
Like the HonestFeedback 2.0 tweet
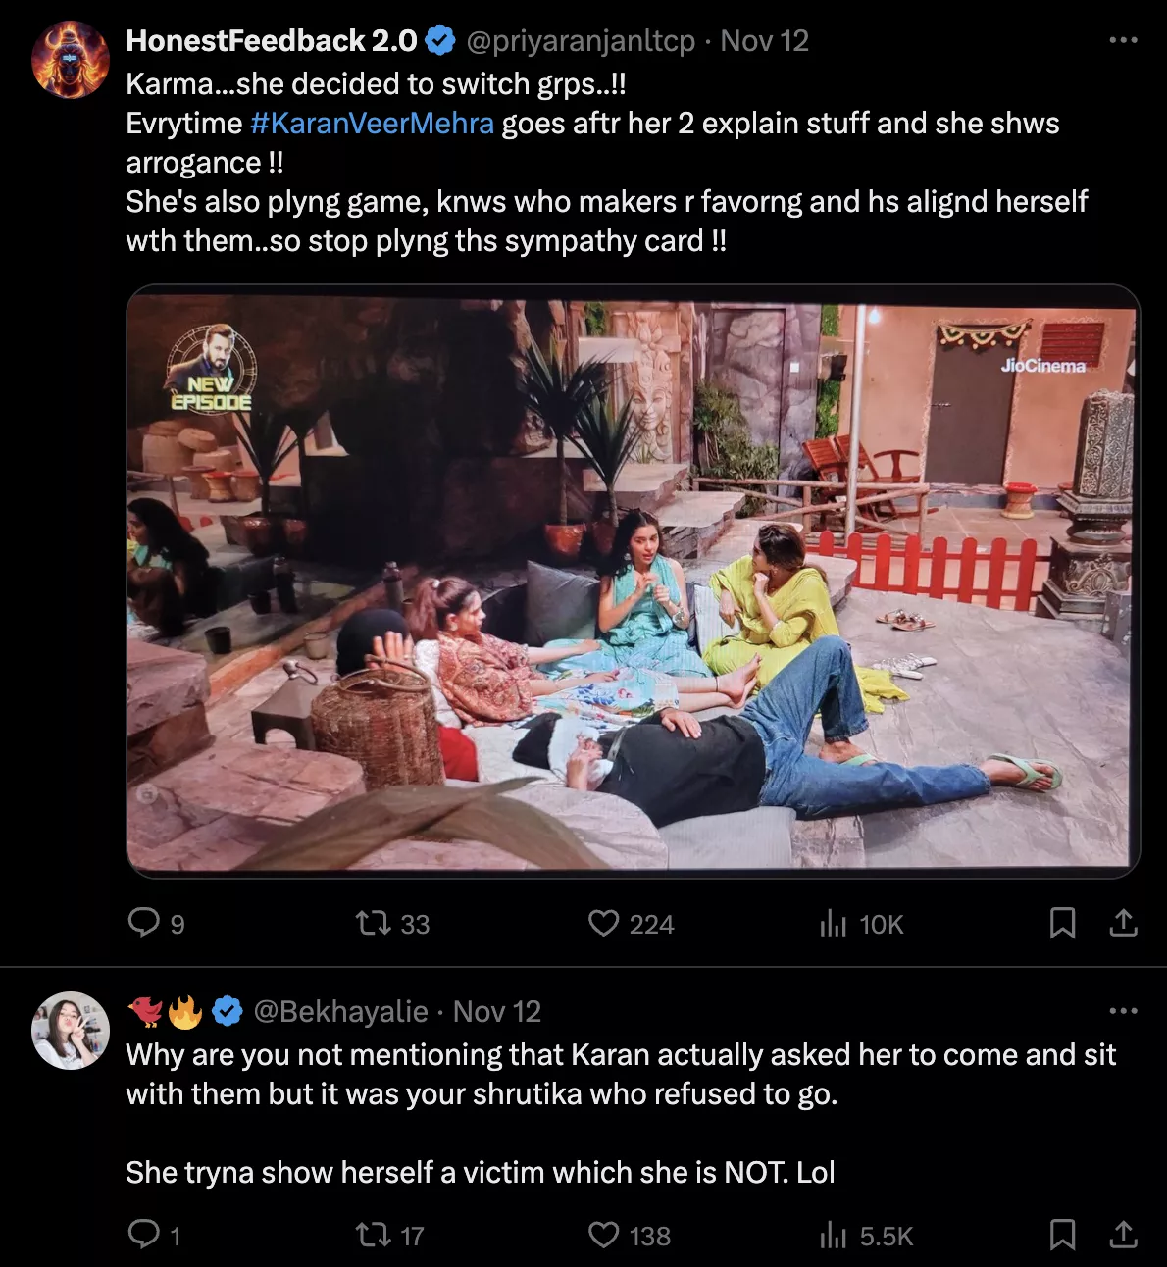(603, 923)
